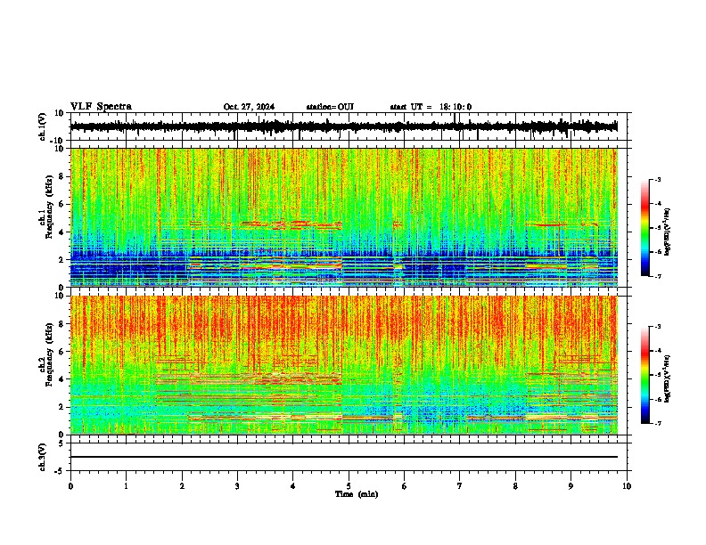The image size is (706, 545).
Task: Click the ch.1 spectrogram plot area
Action: 344,217
